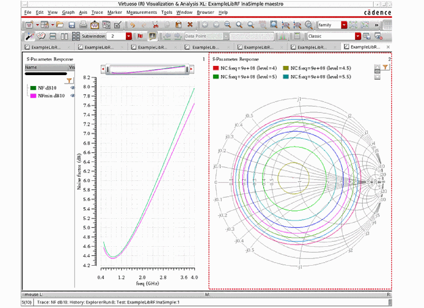The height and width of the screenshot is (308, 424).
Task: Click the Calculator icon in toolbar
Action: tap(297, 36)
